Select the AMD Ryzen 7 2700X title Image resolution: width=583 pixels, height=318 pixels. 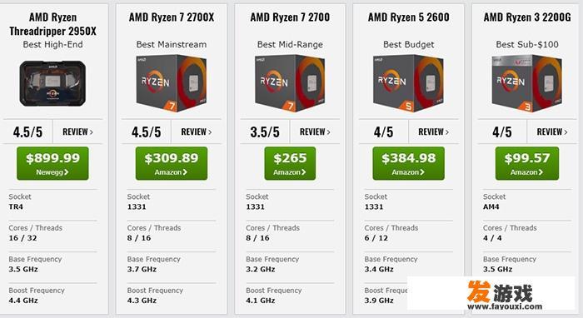coord(172,17)
